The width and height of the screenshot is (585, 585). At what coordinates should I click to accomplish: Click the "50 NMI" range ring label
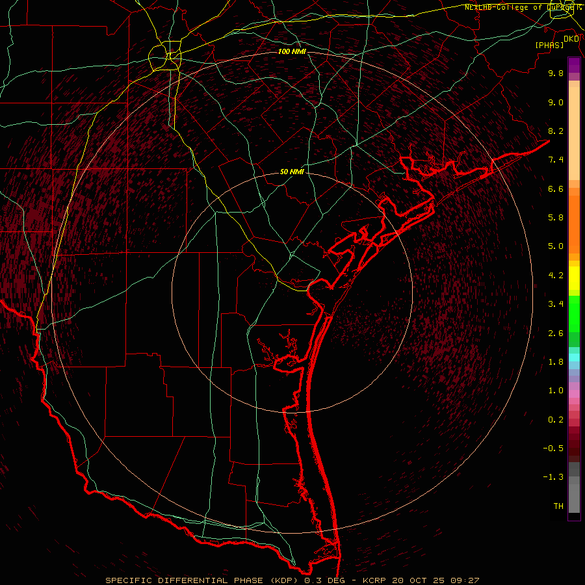tap(292, 172)
